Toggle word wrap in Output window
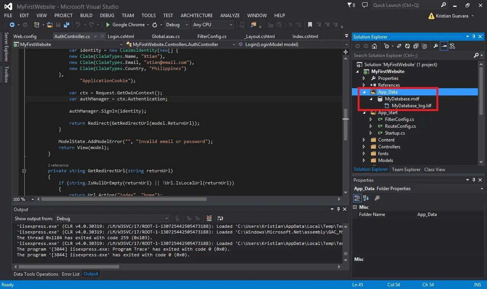487x289 pixels. point(220,218)
